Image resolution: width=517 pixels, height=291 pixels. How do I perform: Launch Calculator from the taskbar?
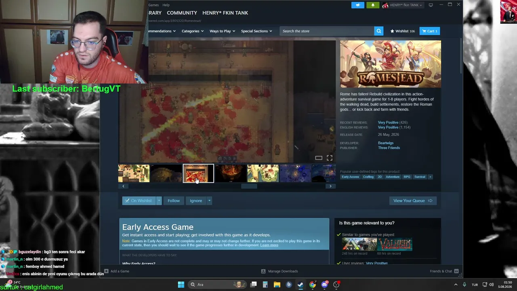coord(265,285)
